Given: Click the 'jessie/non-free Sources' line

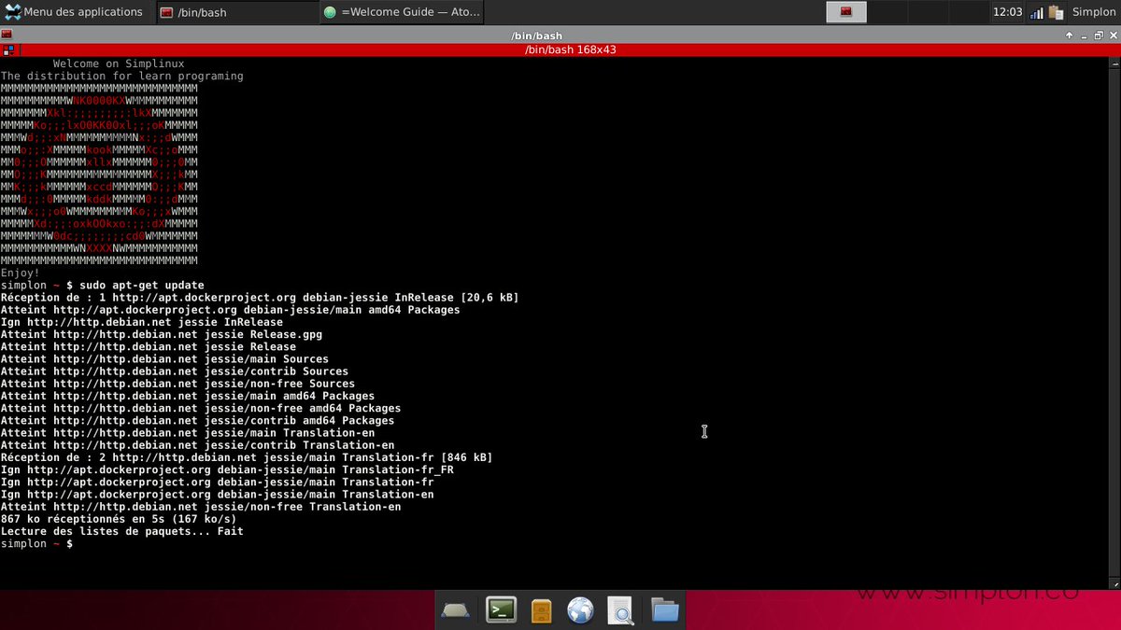Looking at the screenshot, I should (x=177, y=384).
